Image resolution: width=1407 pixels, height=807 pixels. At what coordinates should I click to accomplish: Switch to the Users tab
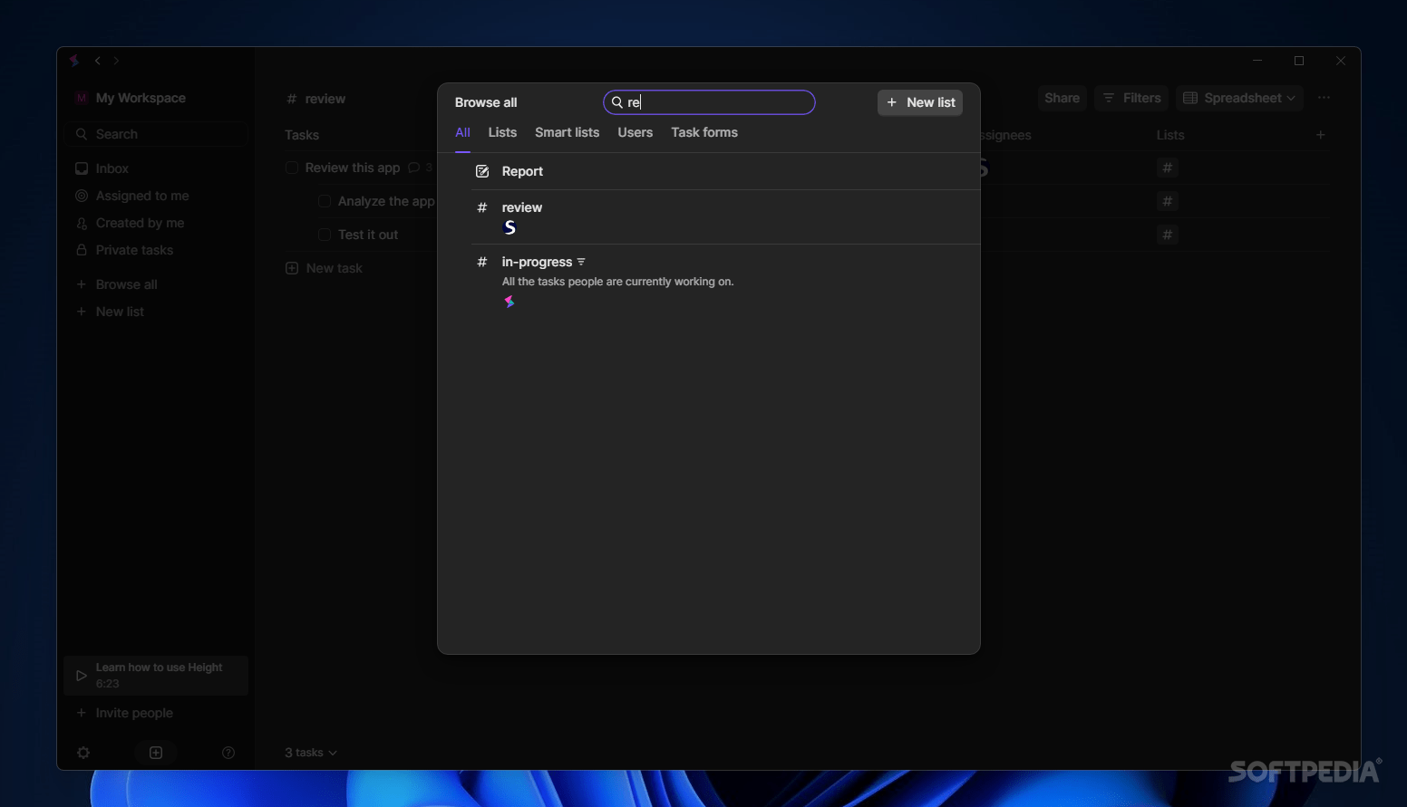coord(636,132)
